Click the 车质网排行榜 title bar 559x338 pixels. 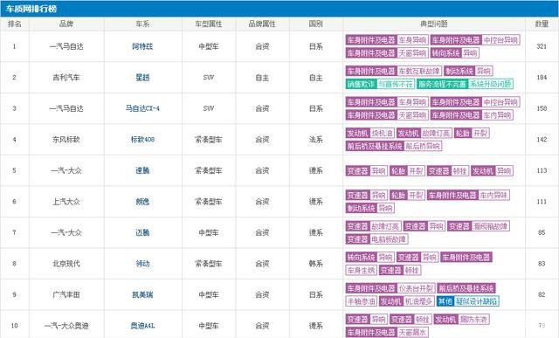coord(279,9)
